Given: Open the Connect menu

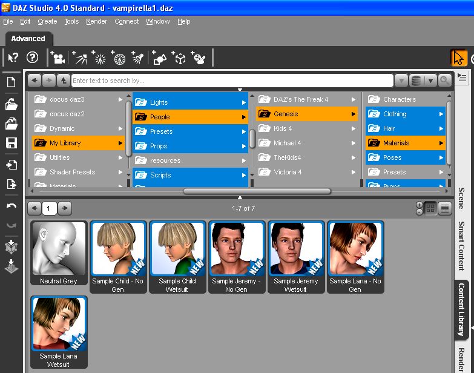Looking at the screenshot, I should point(127,21).
